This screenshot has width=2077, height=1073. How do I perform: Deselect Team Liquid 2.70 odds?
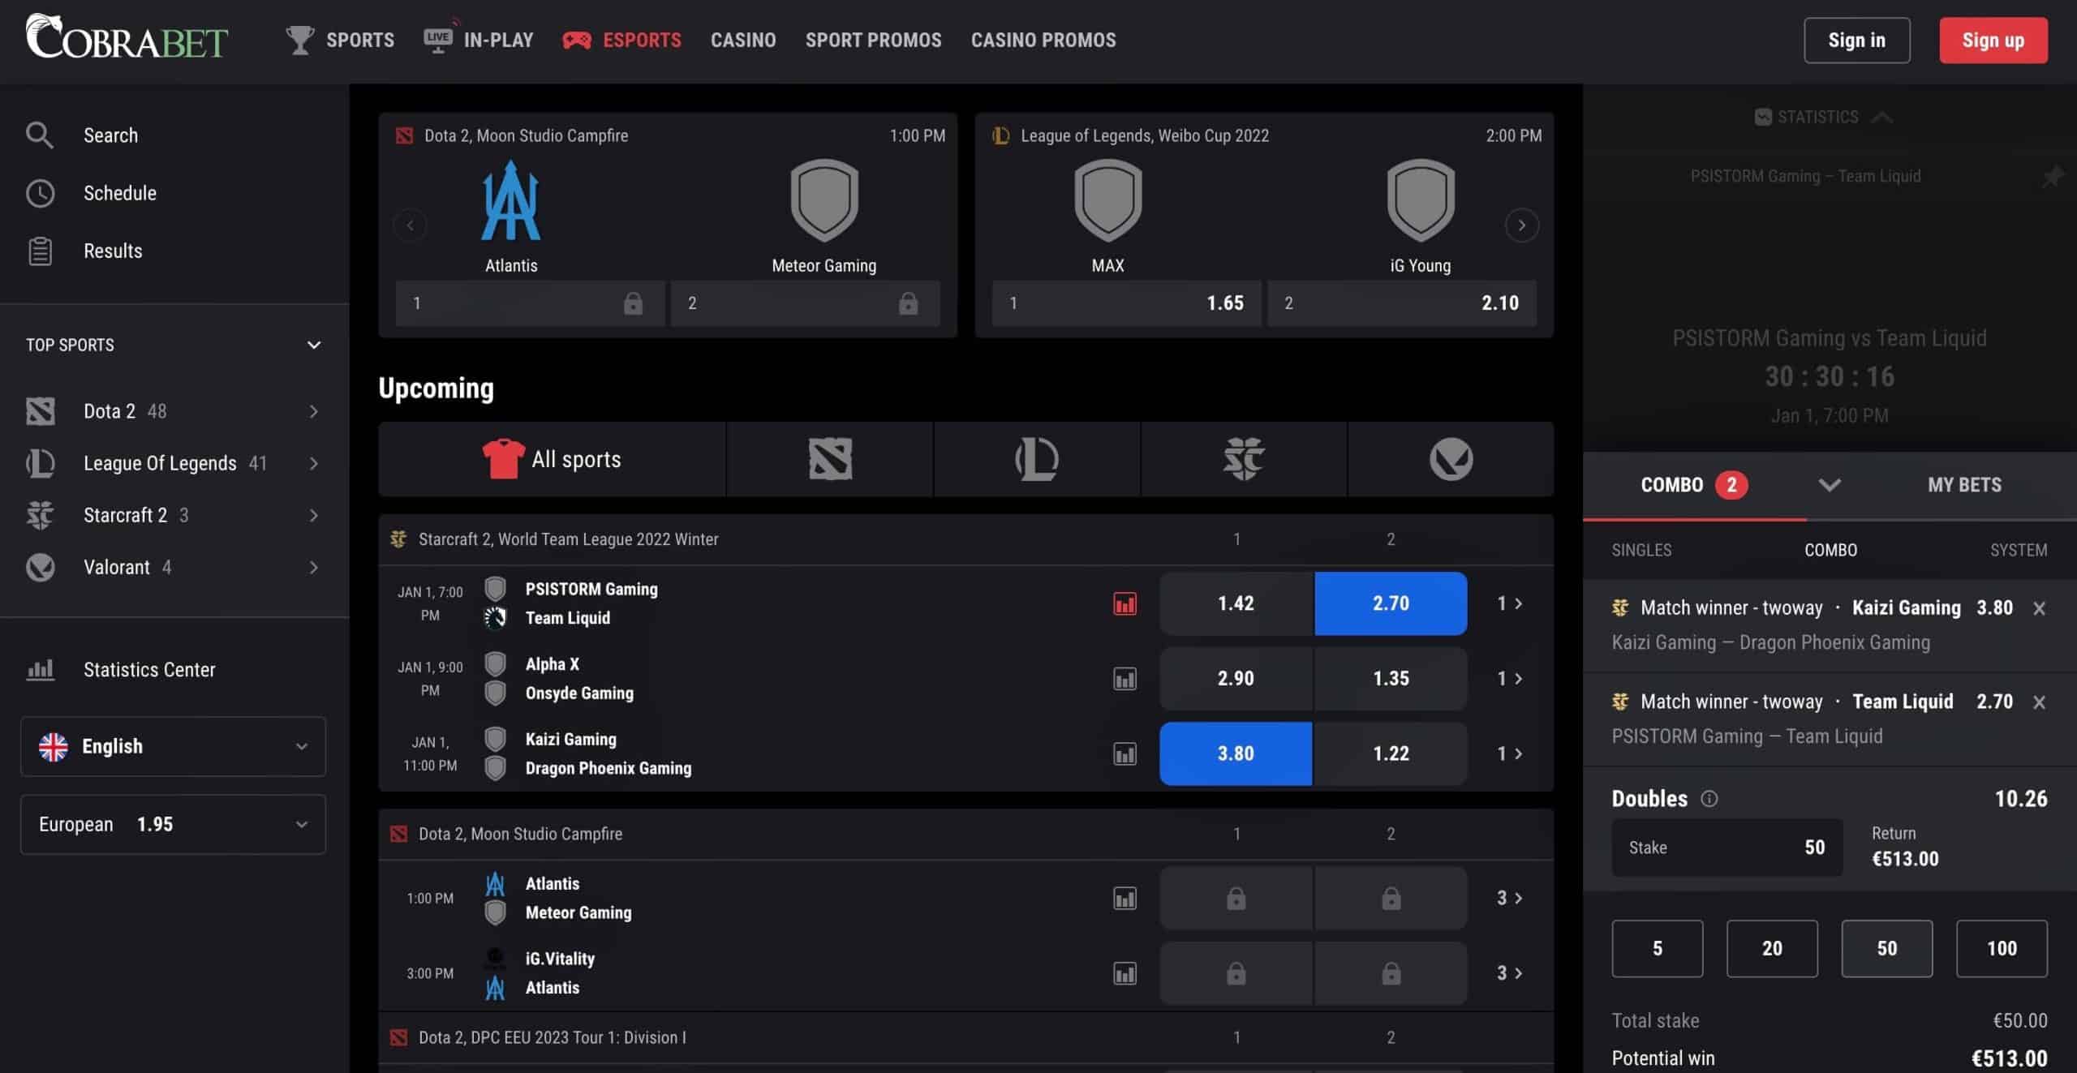(x=1390, y=603)
